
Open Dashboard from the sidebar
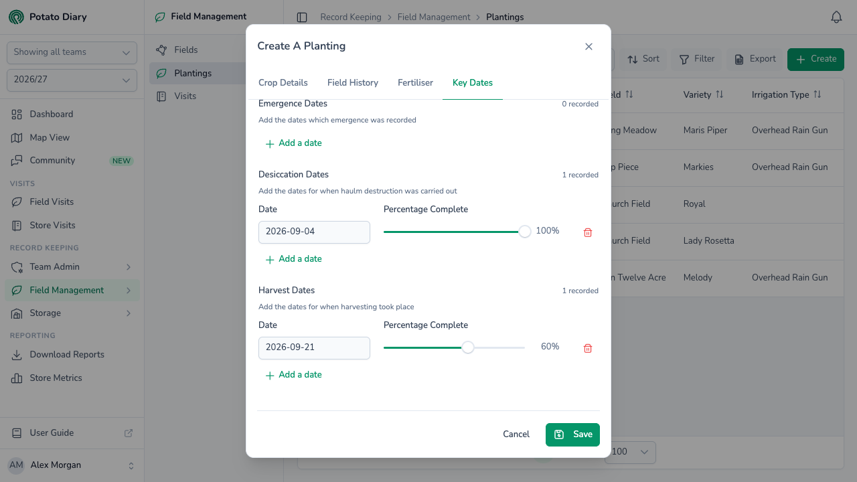(x=72, y=114)
